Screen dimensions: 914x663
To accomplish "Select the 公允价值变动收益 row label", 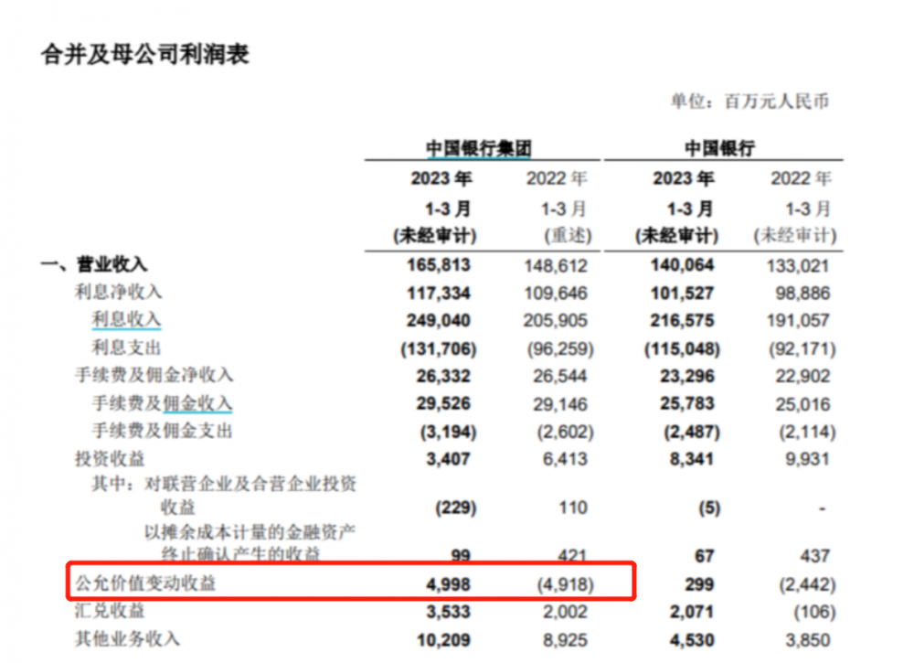I will (x=145, y=583).
